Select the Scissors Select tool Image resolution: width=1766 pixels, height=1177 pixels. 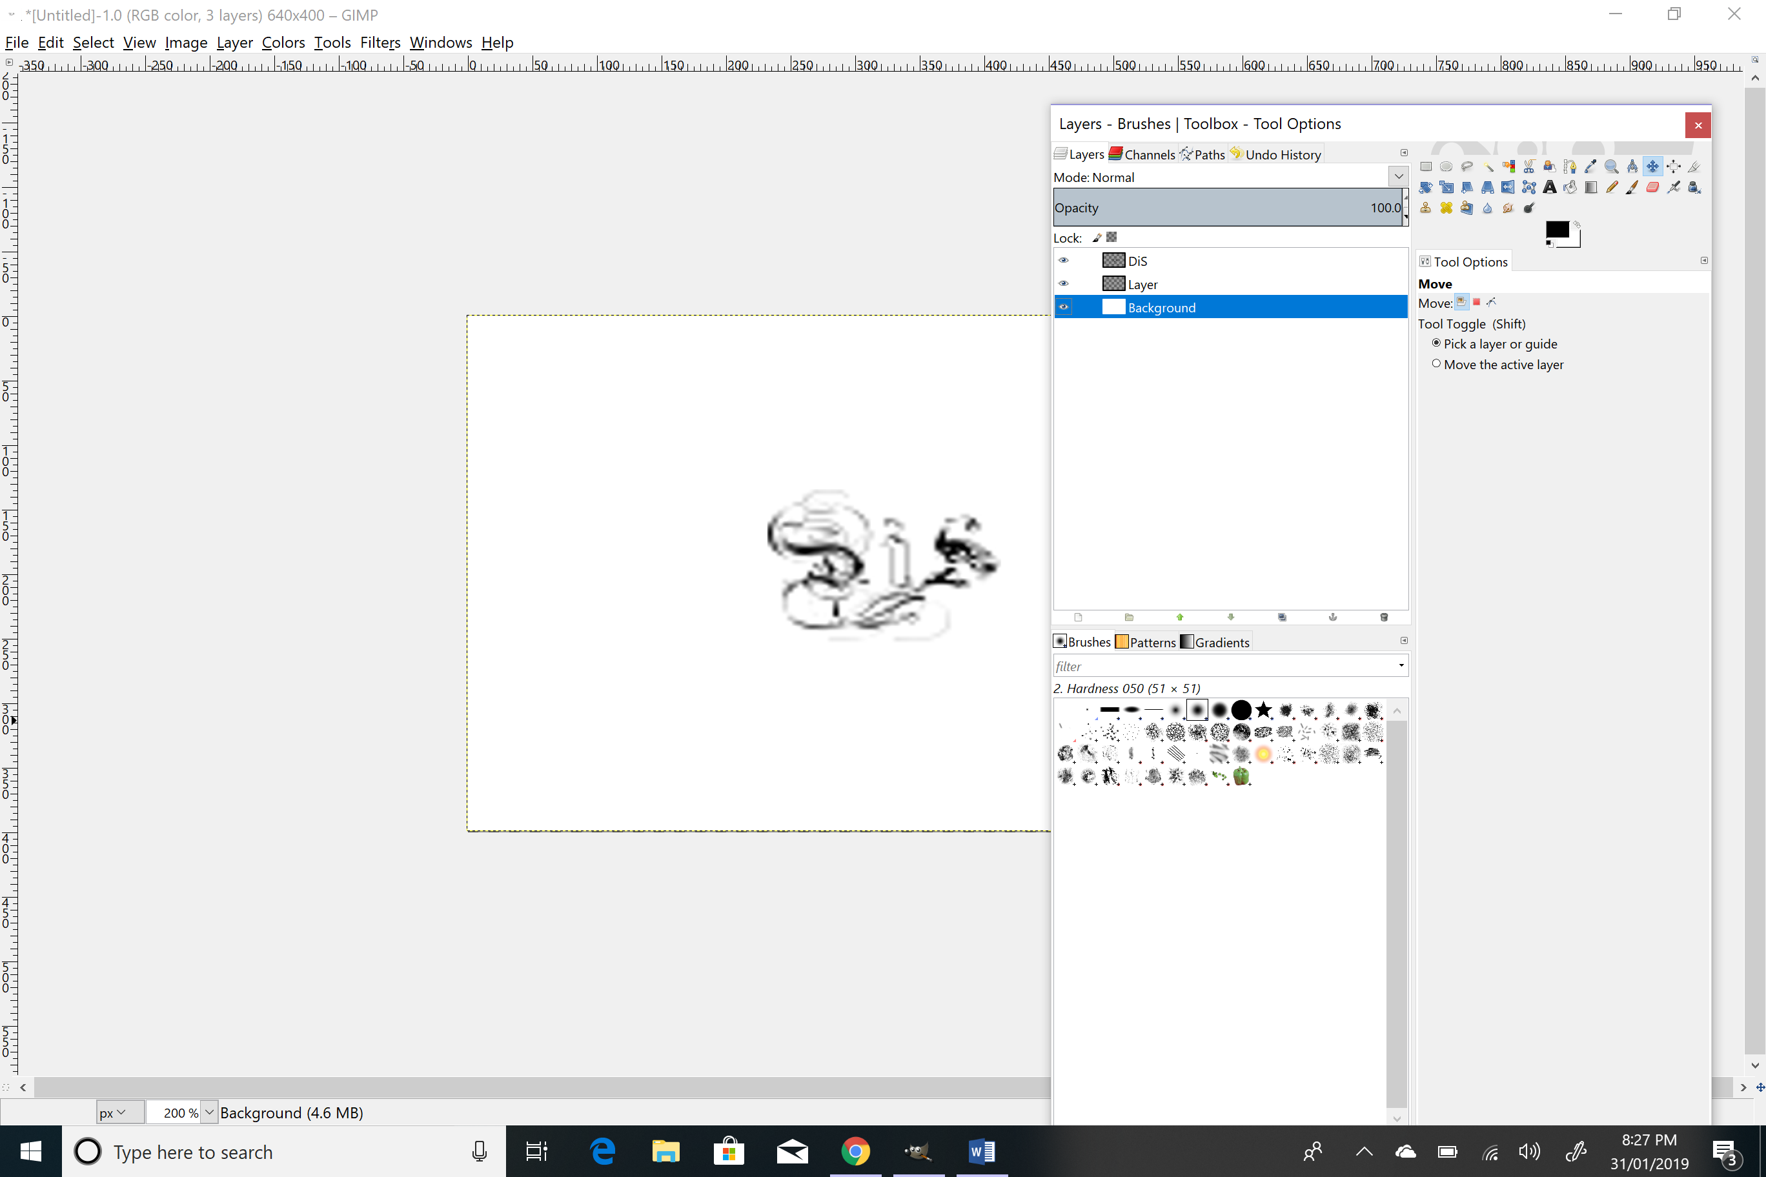[x=1528, y=166]
